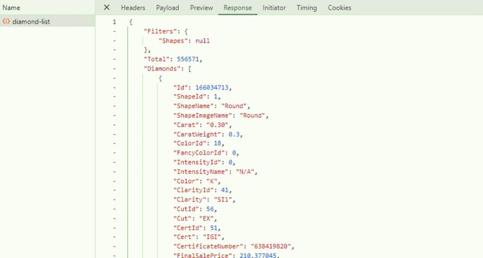This screenshot has width=483, height=258.
Task: Switch to the Headers tab
Action: click(133, 8)
